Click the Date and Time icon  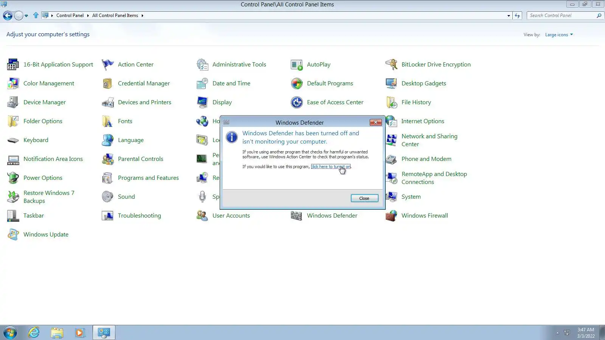(x=202, y=83)
